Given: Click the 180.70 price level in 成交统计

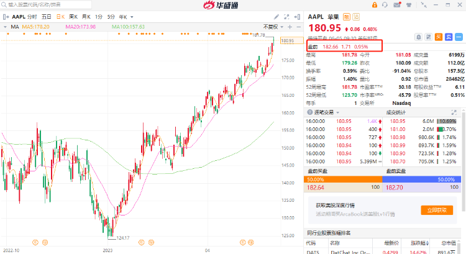Looking at the screenshot, I should (x=398, y=161).
